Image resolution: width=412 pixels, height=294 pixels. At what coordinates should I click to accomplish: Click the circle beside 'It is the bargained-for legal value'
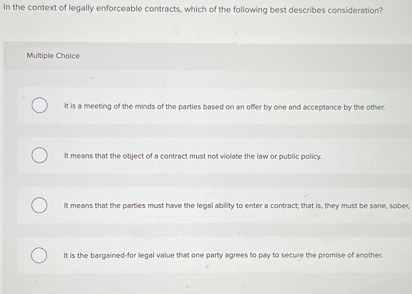pos(40,255)
